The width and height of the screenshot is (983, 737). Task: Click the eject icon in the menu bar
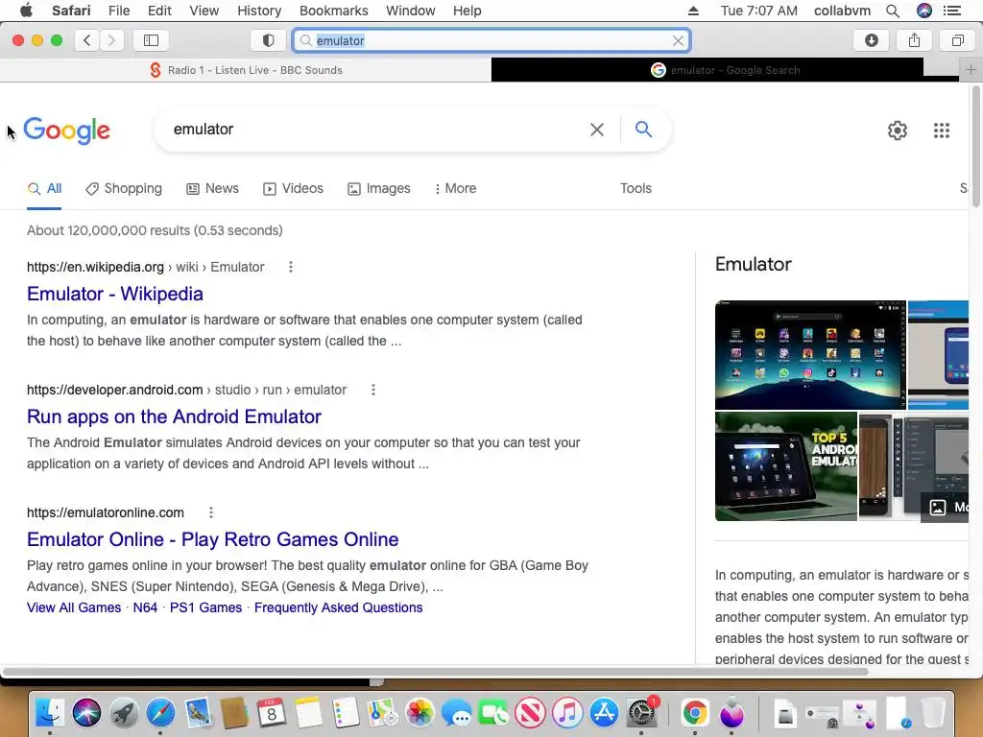tap(693, 11)
